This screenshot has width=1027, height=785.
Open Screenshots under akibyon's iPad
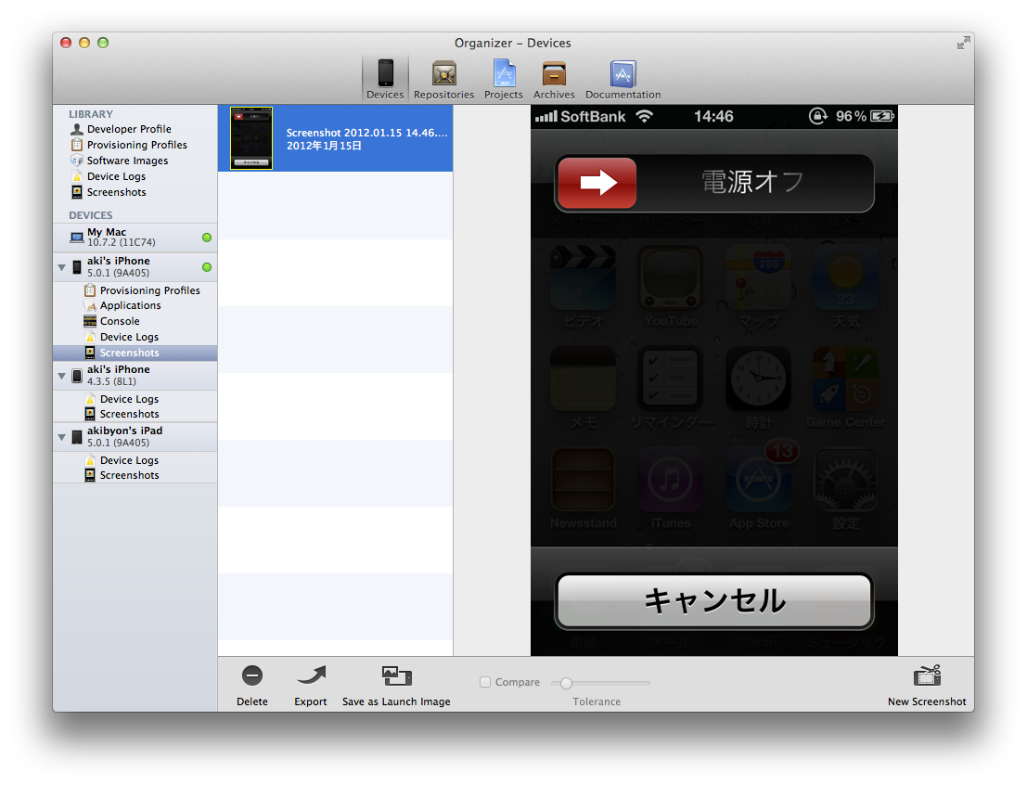pyautogui.click(x=129, y=475)
